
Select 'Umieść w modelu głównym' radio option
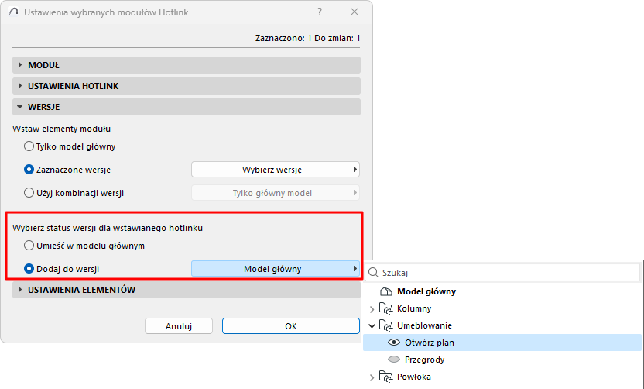tap(84, 246)
